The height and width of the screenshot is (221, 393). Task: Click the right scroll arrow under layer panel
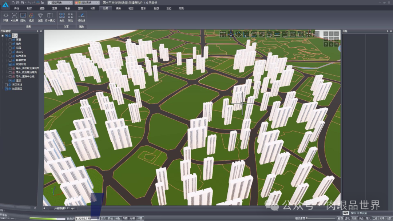click(x=35, y=208)
